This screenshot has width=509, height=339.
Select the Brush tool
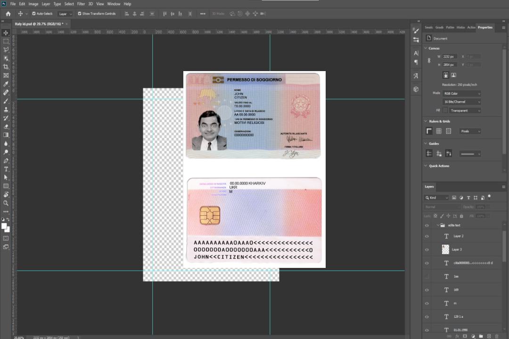tap(6, 101)
